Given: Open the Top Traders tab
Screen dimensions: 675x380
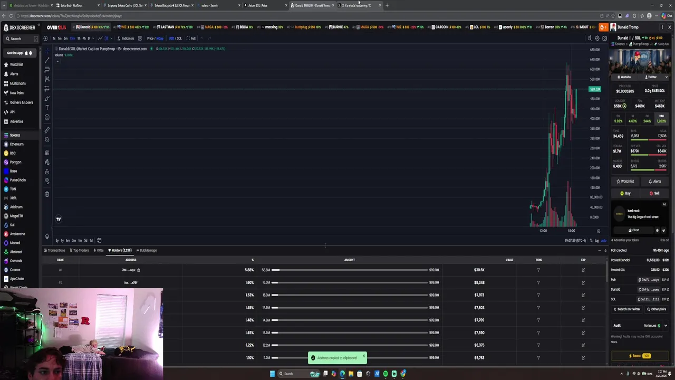Looking at the screenshot, I should click(79, 250).
